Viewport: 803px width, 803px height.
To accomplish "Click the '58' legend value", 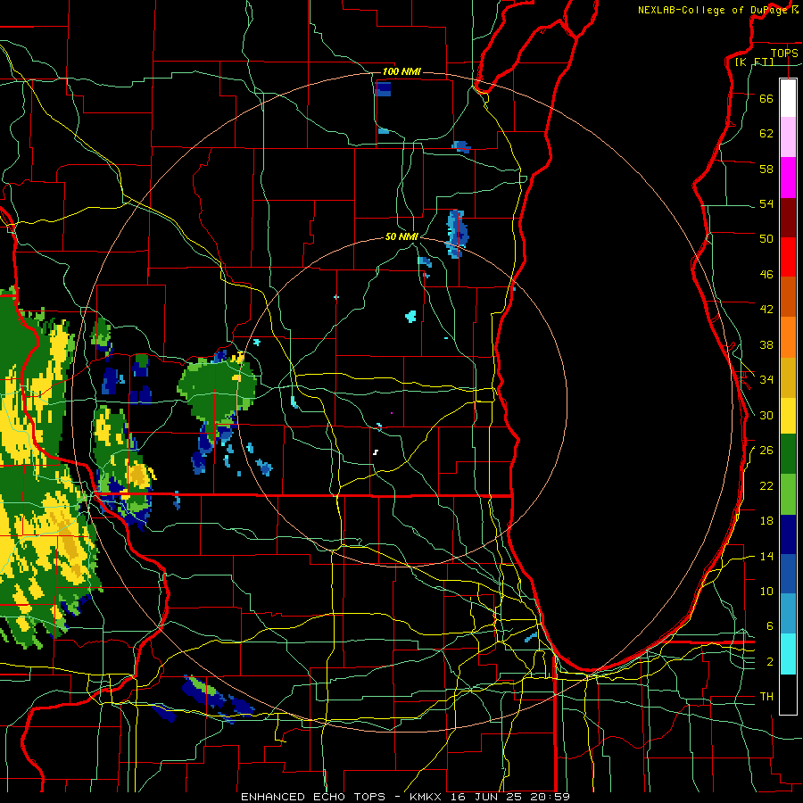I will (766, 169).
